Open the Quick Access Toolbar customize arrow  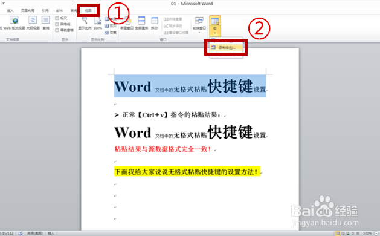3,4
